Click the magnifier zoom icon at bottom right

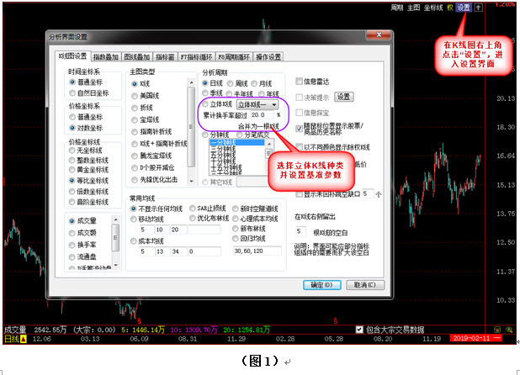pyautogui.click(x=509, y=330)
